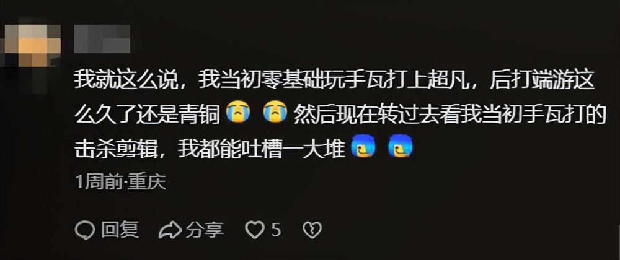Viewport: 620px width, 260px height.
Task: Click second crying emoji before 然后
Action: click(x=275, y=113)
